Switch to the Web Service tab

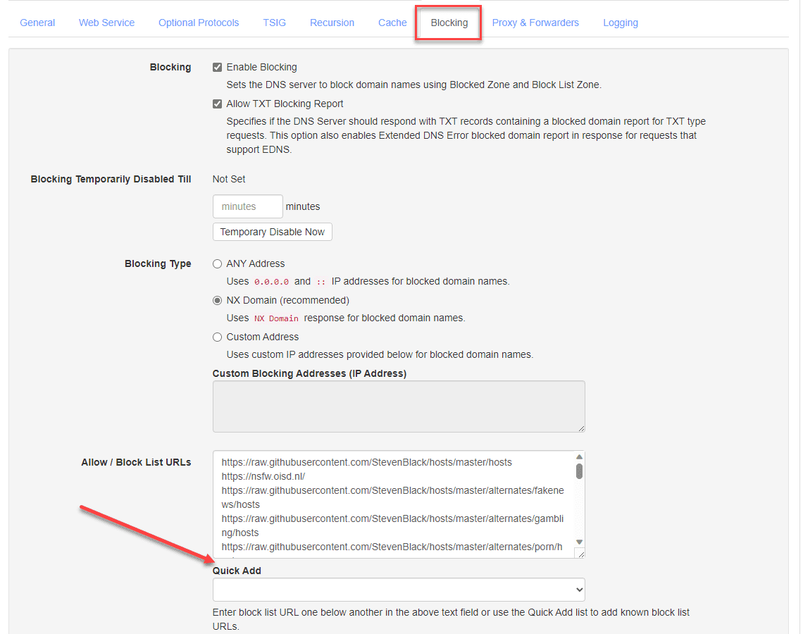tap(106, 23)
